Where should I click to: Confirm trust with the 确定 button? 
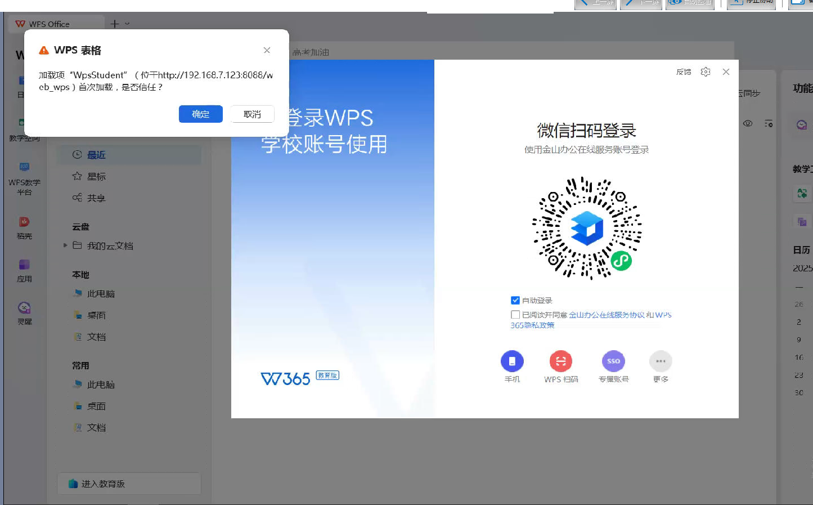(200, 114)
